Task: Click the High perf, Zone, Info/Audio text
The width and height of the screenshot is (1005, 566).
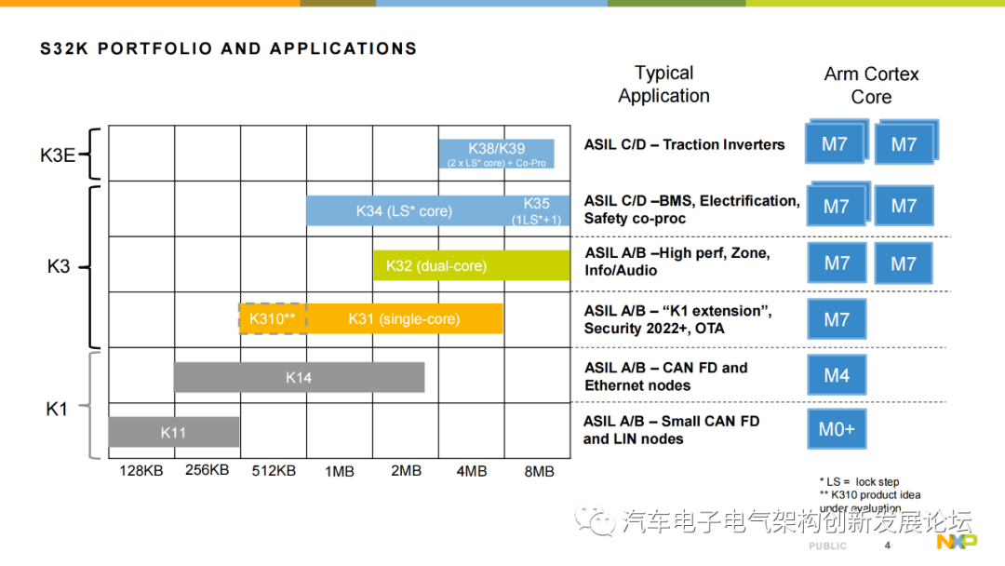Action: coord(677,262)
